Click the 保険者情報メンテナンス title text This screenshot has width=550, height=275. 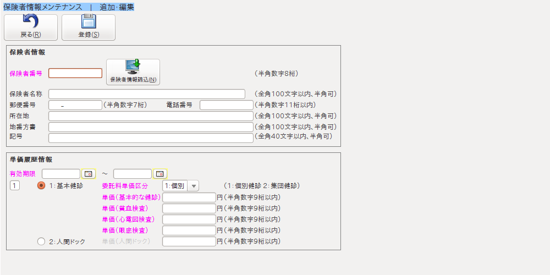(43, 7)
